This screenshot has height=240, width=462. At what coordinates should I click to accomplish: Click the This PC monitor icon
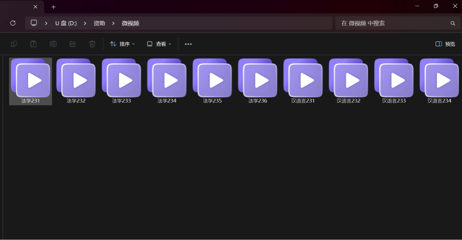pyautogui.click(x=34, y=23)
